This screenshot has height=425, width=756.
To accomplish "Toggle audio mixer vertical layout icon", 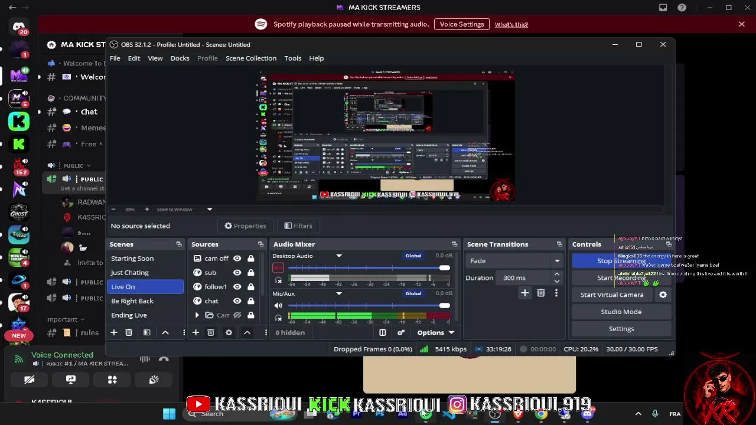I will click(383, 332).
